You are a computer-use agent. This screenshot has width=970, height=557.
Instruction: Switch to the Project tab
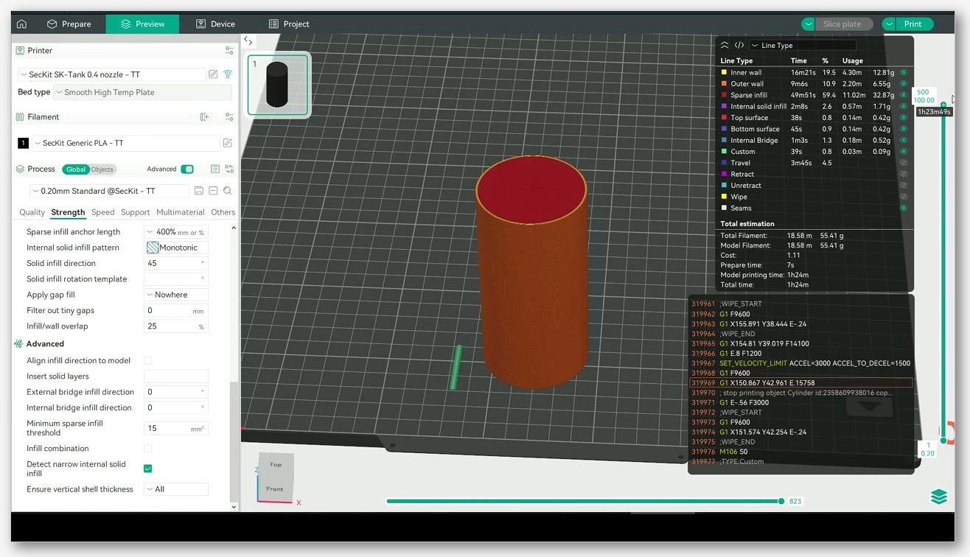(x=289, y=24)
